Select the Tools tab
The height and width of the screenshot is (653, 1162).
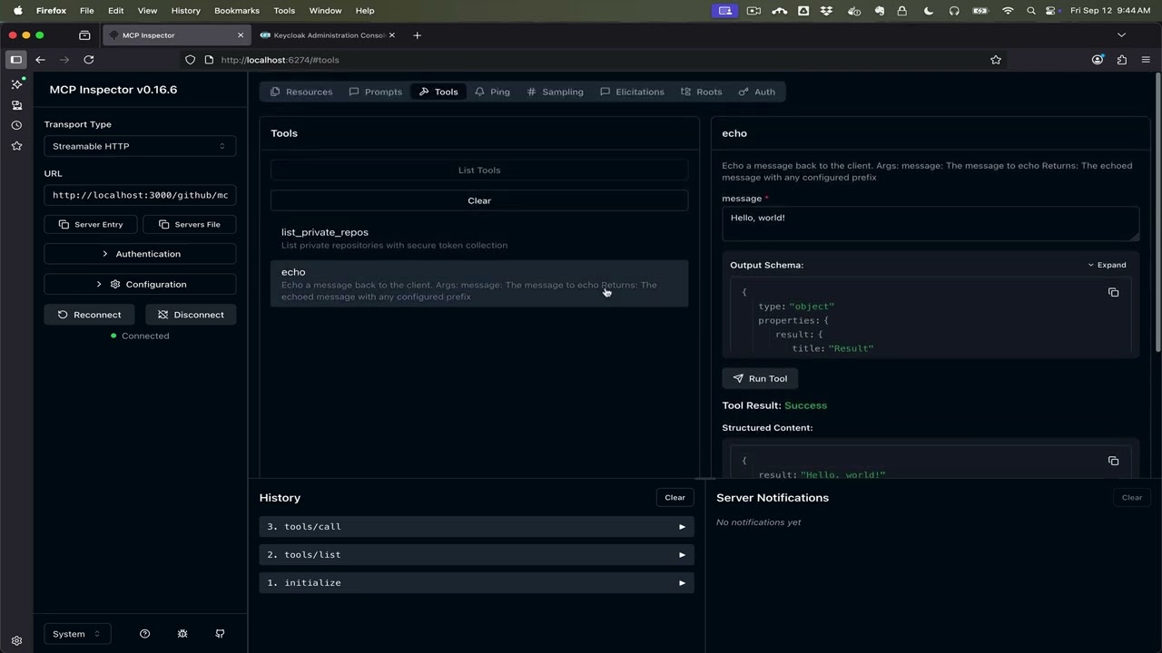point(438,92)
